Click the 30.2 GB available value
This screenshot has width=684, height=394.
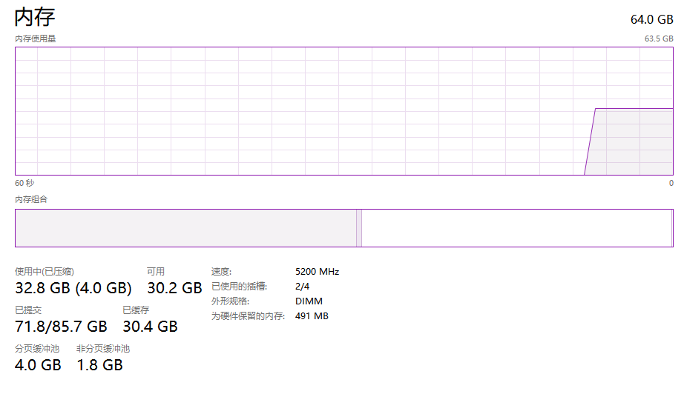[x=174, y=288]
